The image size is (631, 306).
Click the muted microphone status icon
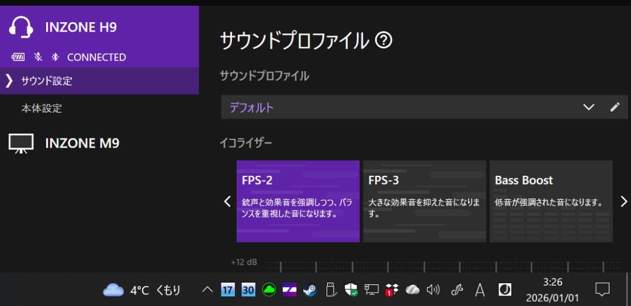38,57
